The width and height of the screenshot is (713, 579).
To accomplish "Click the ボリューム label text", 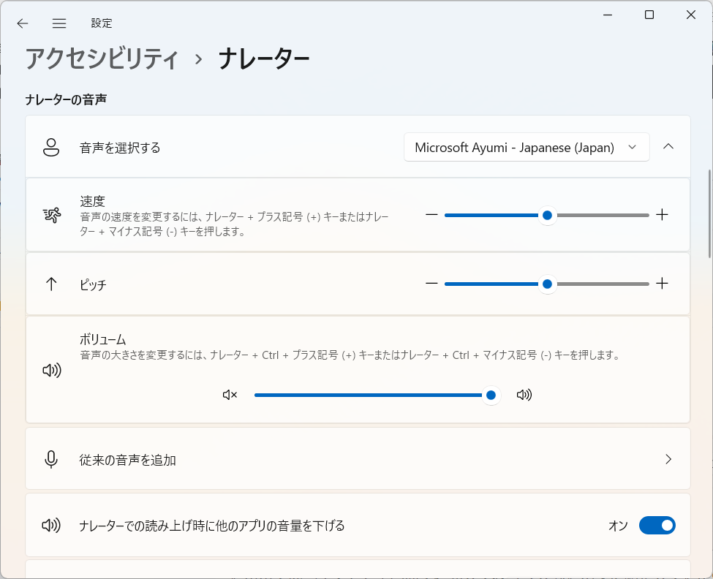I will point(103,339).
